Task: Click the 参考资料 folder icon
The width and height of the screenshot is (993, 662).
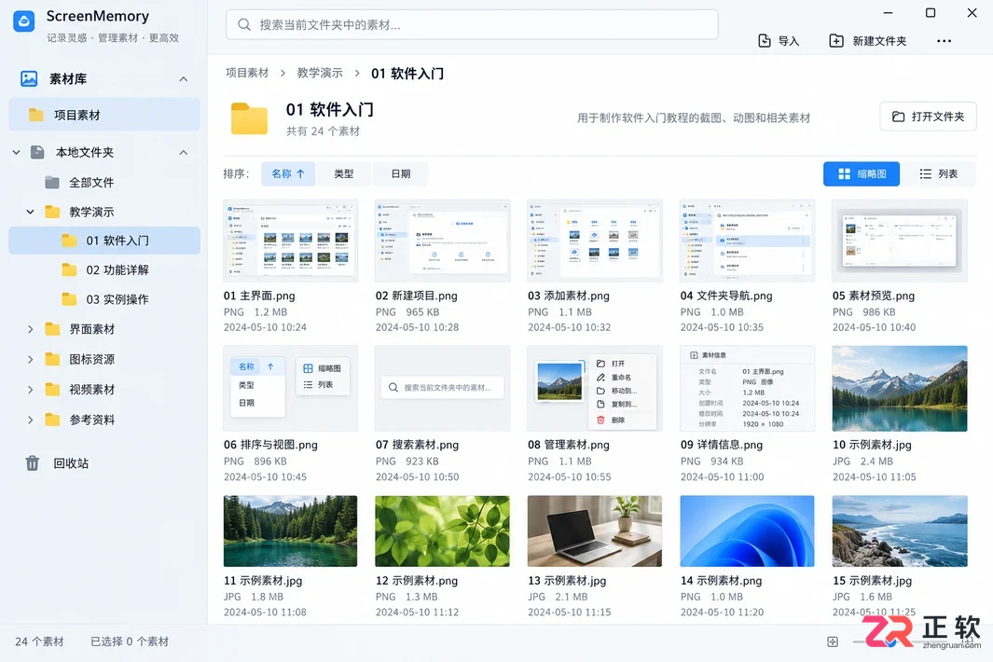Action: [52, 420]
